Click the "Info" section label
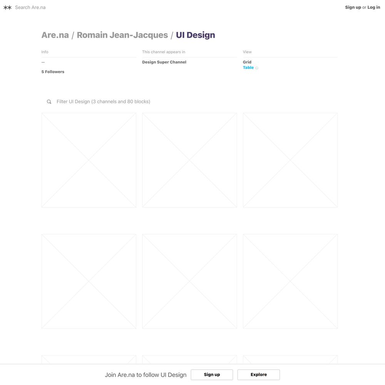 (x=45, y=52)
